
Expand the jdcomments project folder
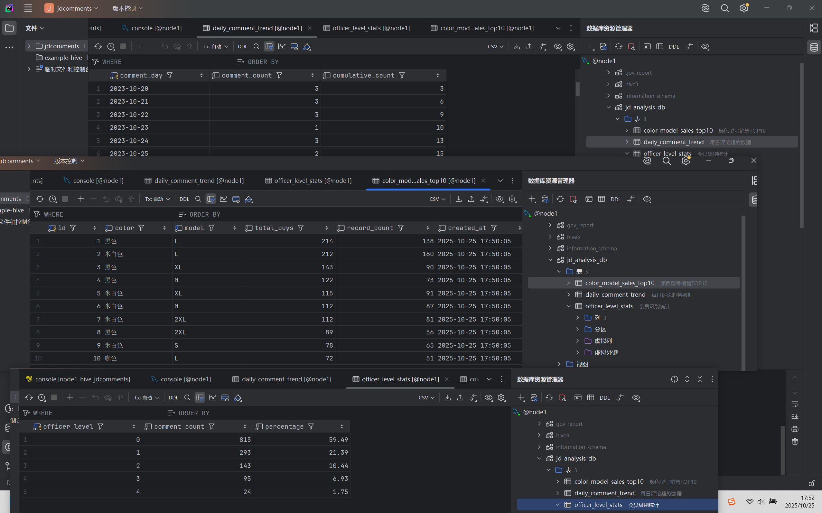29,46
